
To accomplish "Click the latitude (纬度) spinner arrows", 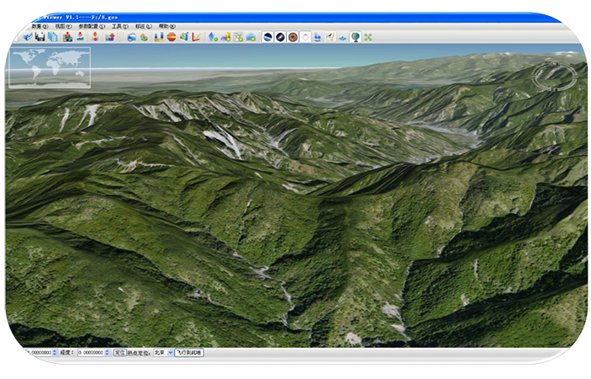I will click(x=107, y=353).
